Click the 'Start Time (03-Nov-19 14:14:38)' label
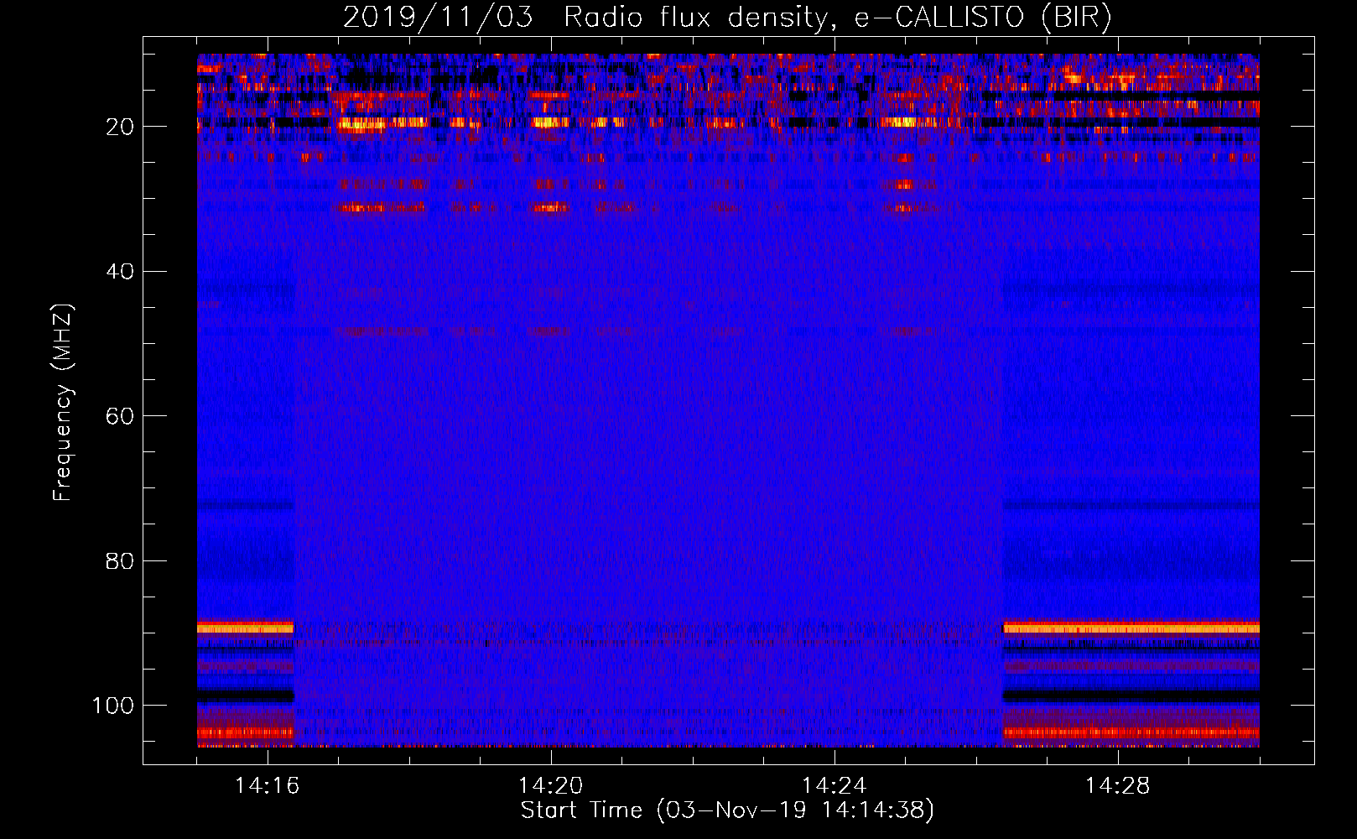 pos(727,810)
